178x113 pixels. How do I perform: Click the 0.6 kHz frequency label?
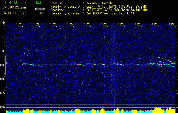[2, 107]
